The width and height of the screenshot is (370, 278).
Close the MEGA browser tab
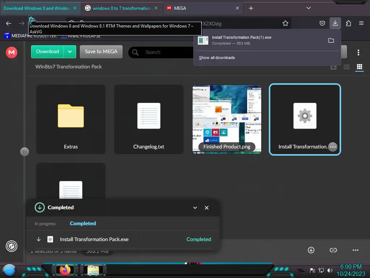point(237,8)
